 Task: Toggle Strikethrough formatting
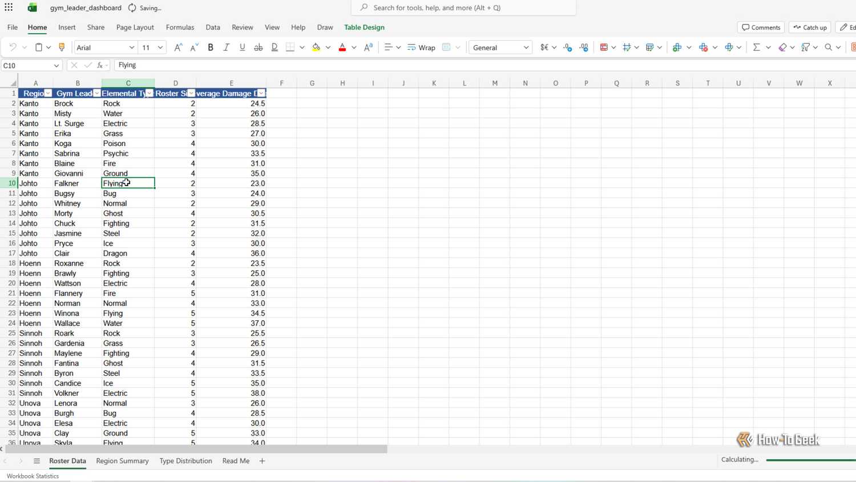(x=259, y=47)
